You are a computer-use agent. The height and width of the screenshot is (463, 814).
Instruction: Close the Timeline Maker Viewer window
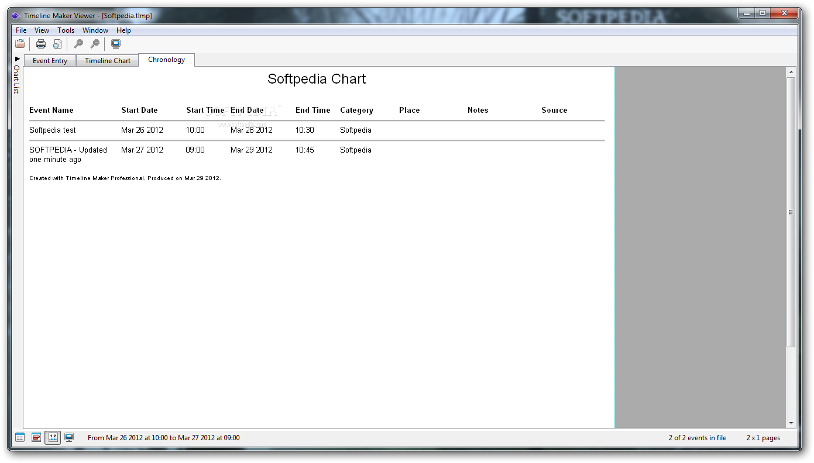pos(784,13)
